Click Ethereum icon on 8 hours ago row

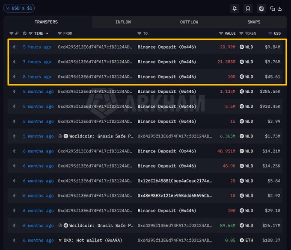pyautogui.click(x=14, y=76)
